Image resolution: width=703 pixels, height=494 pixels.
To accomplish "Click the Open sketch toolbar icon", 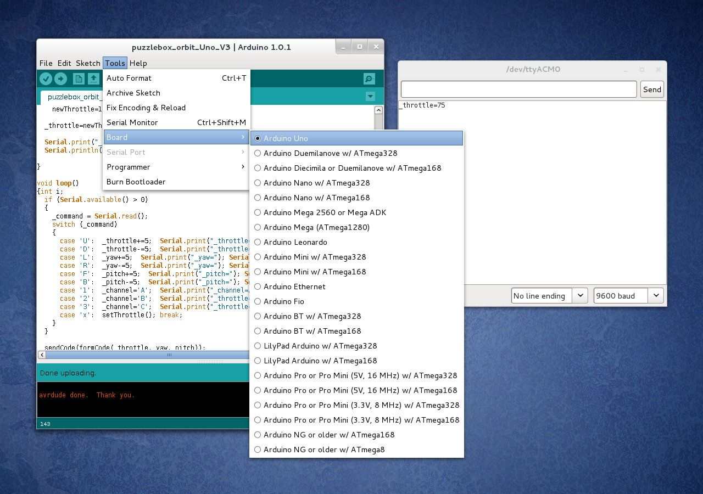I will click(x=94, y=79).
